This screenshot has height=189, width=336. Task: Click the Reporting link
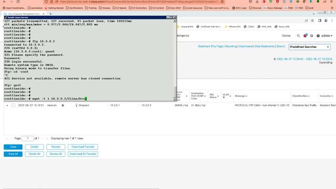point(231,46)
